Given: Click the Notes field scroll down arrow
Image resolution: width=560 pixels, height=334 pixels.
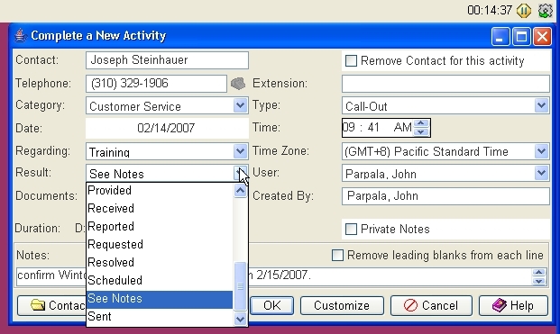Looking at the screenshot, I should tap(538, 281).
